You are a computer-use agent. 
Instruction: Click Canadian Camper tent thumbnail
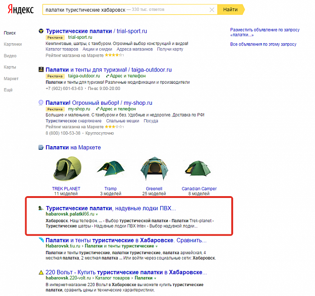coord(198,168)
